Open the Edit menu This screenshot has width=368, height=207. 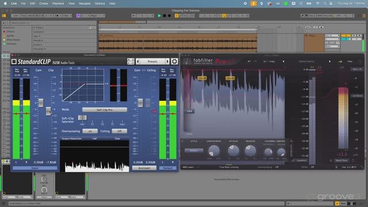point(32,3)
